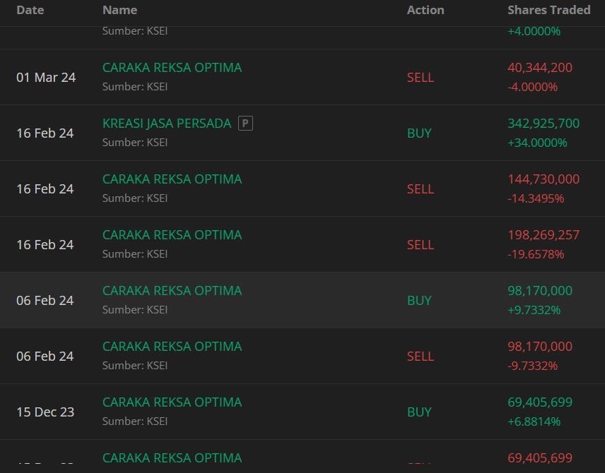Select CARAKA REKSA OPTIMA in the 06 Feb 24 SELL row

click(x=172, y=347)
